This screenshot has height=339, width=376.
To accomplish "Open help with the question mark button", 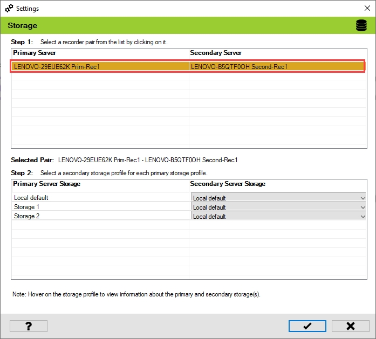I will [x=29, y=326].
